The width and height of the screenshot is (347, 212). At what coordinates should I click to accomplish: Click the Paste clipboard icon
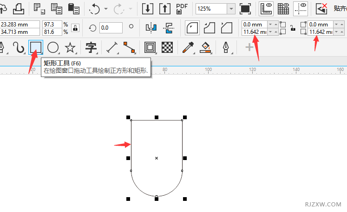[74, 9]
